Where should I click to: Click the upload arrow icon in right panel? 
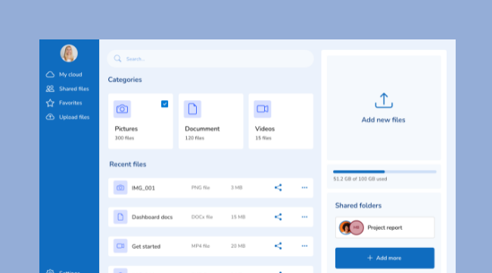[x=384, y=100]
